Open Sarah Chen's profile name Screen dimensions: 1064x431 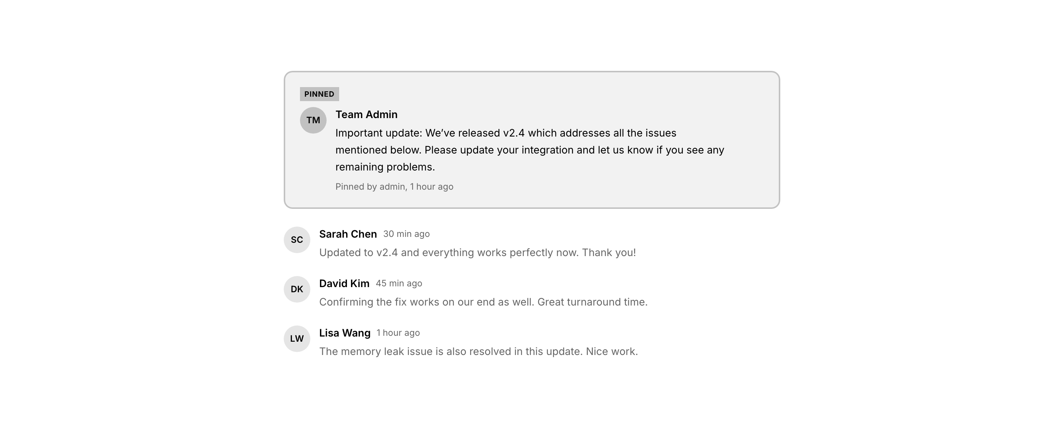coord(348,234)
